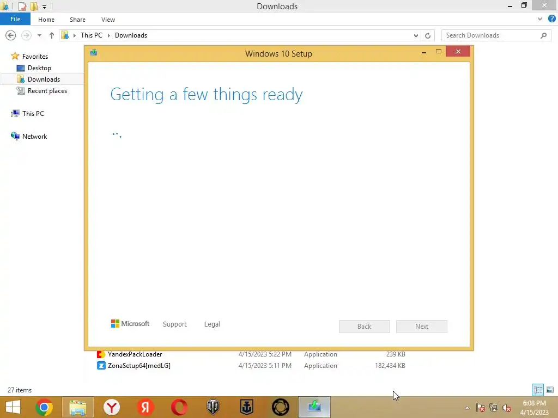Click the quick access Properties icon
The image size is (558, 418).
(22, 6)
